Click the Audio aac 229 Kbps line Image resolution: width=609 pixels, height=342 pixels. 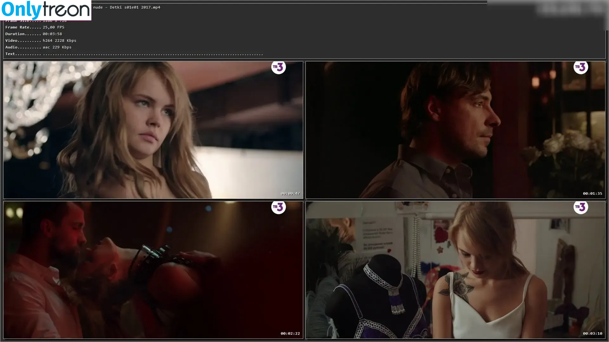[x=38, y=47]
